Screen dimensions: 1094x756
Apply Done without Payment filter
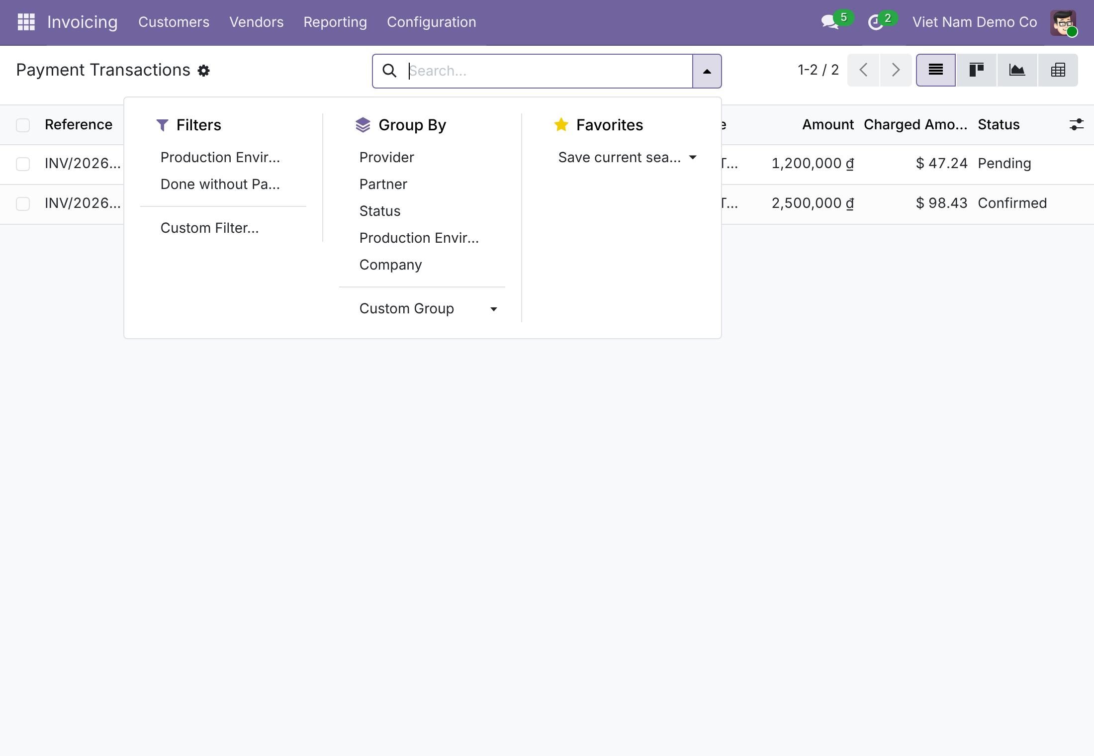[223, 185]
